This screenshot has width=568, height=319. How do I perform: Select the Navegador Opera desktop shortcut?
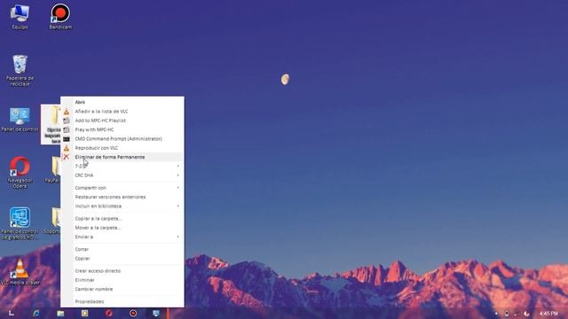coord(20,172)
